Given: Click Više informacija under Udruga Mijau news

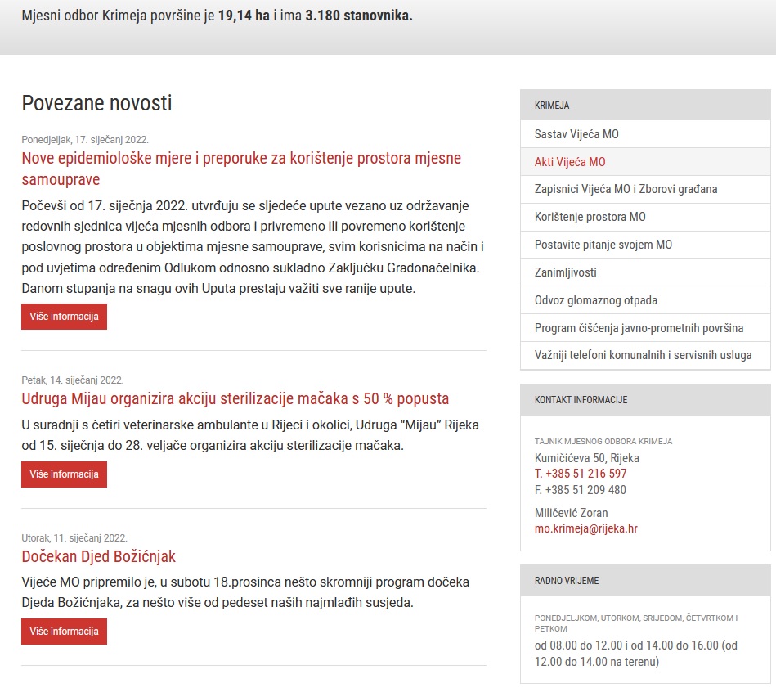Looking at the screenshot, I should click(x=64, y=474).
